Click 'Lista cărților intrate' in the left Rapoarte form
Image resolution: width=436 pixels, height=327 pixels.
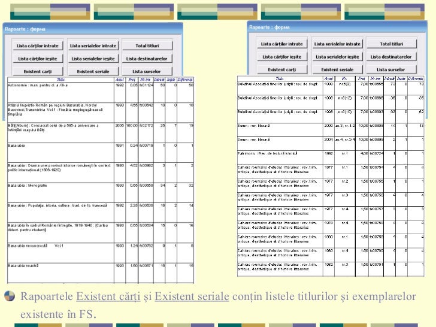point(38,46)
